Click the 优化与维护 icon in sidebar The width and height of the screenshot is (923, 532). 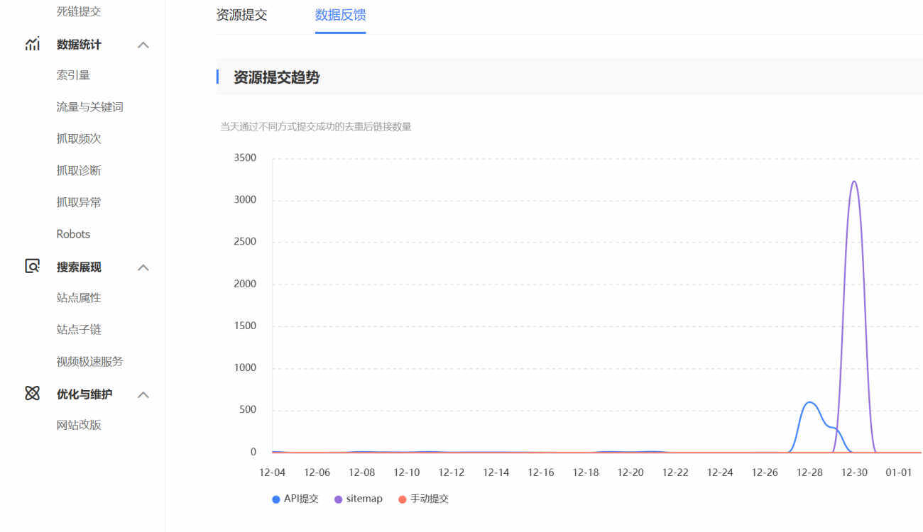click(x=33, y=394)
